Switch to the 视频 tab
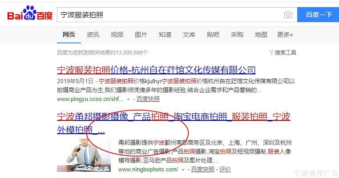339x178 pixels. tap(117, 35)
